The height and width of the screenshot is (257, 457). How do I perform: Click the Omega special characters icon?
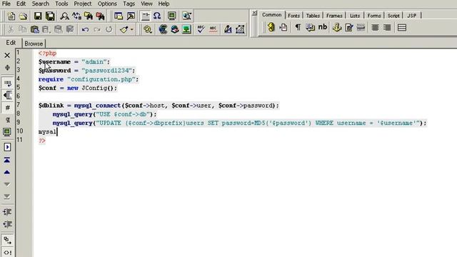[157, 16]
